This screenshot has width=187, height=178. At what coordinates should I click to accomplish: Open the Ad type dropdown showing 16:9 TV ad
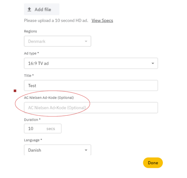(x=91, y=63)
